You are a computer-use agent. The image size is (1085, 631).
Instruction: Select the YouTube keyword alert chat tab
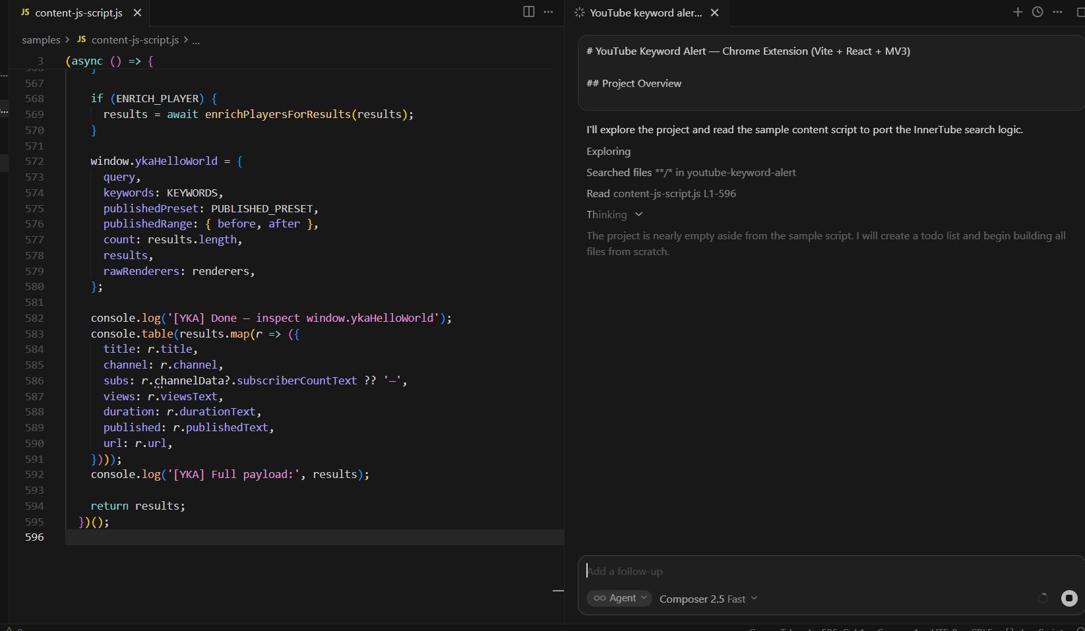coord(646,13)
